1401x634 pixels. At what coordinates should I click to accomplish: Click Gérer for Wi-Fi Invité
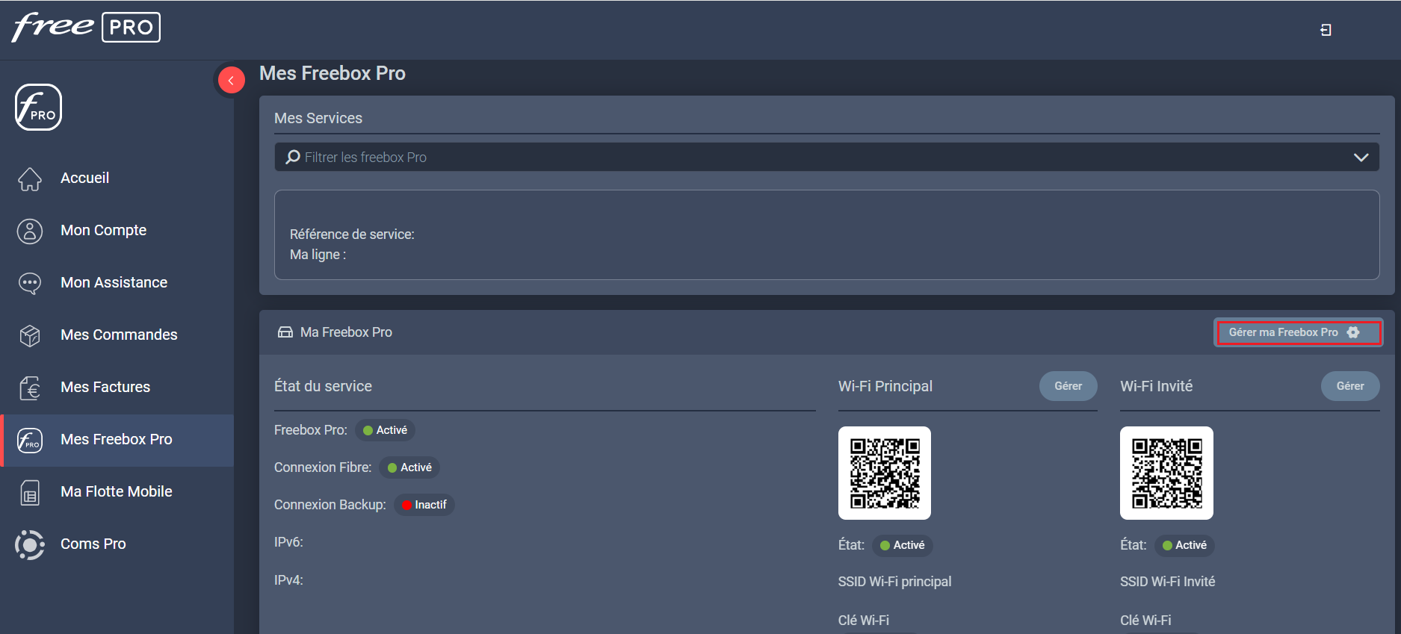(x=1350, y=386)
